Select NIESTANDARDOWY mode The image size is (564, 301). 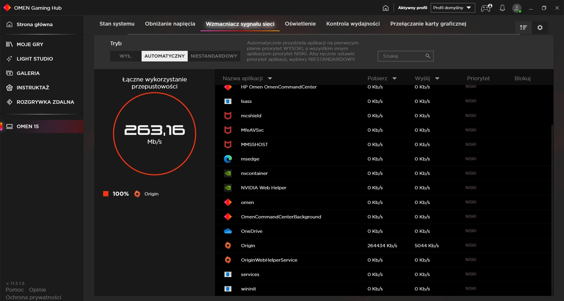(x=214, y=56)
